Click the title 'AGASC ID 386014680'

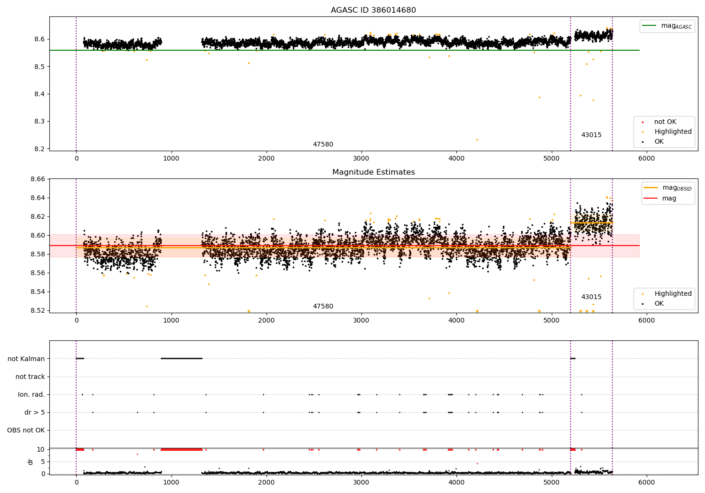pos(373,10)
